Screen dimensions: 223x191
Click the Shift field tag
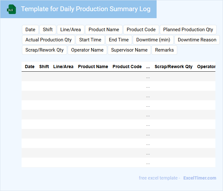48,30
